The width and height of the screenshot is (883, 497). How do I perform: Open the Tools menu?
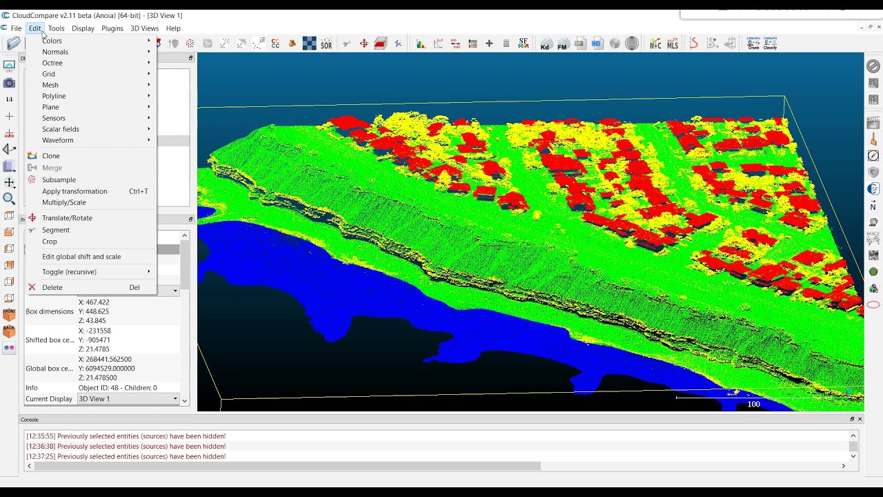pyautogui.click(x=56, y=28)
